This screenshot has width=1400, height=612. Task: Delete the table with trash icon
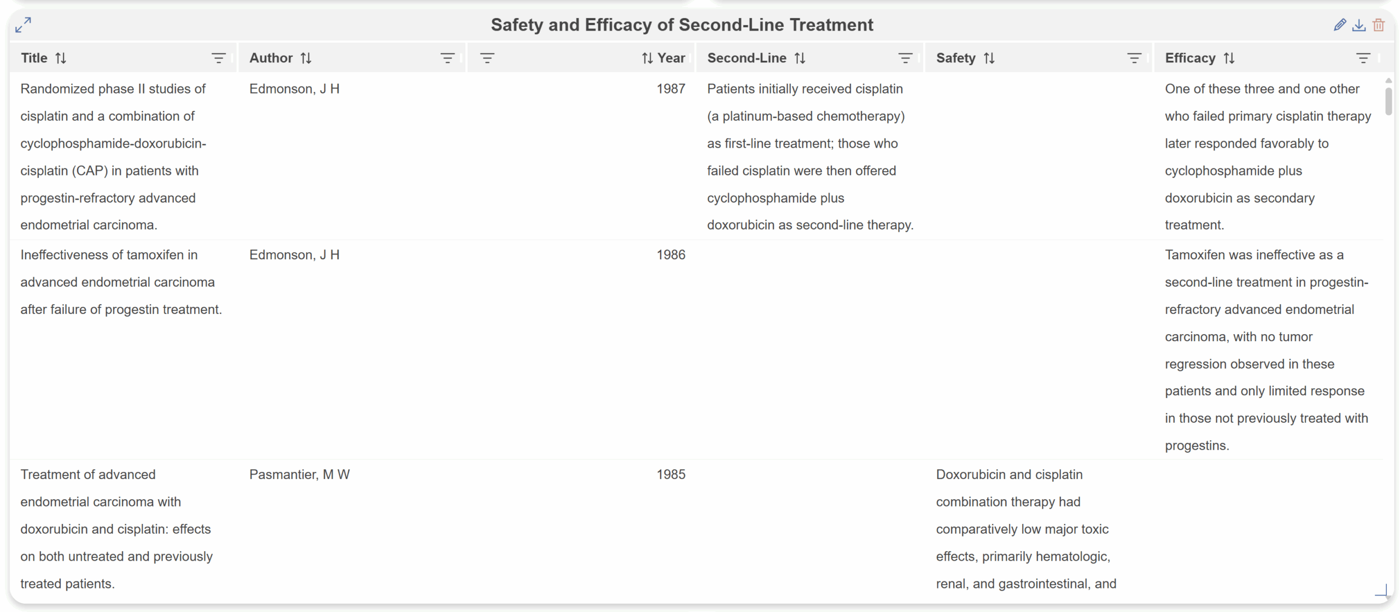(x=1379, y=25)
